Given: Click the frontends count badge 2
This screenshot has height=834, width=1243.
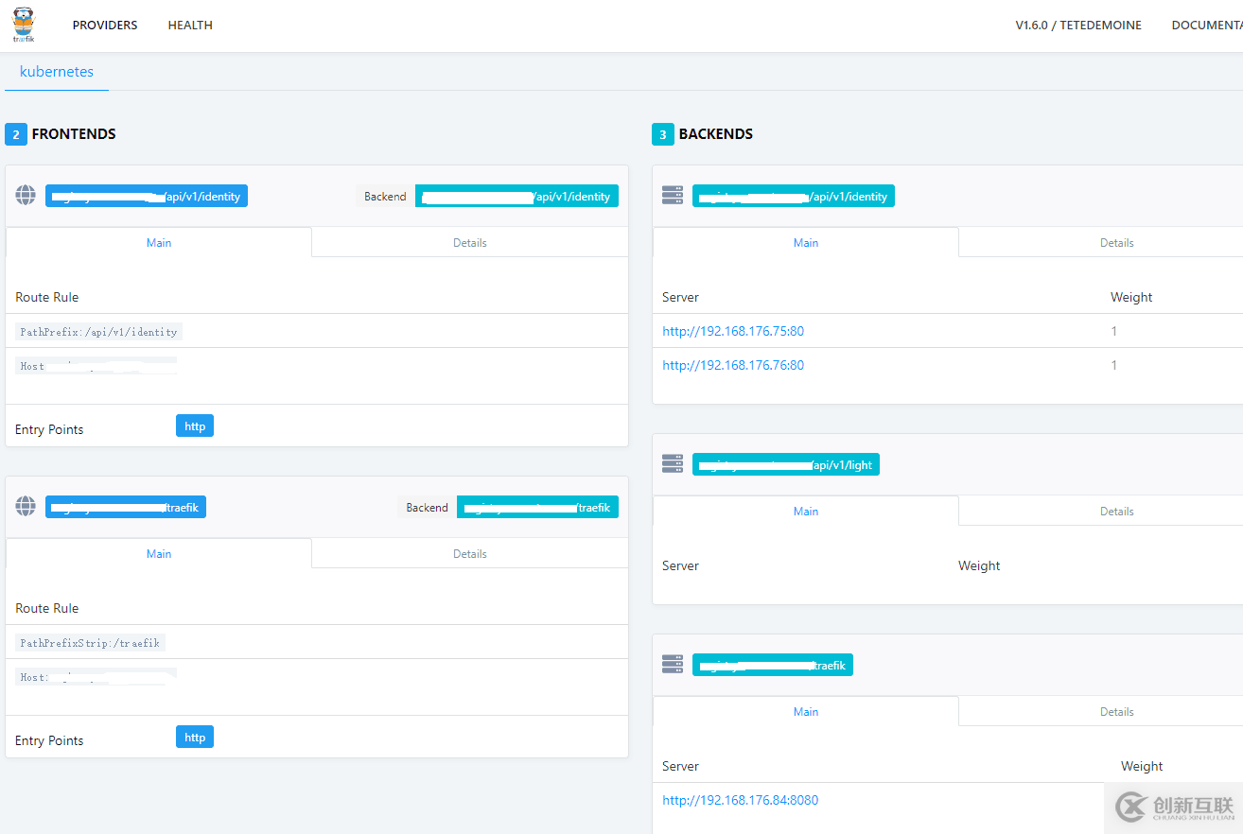Looking at the screenshot, I should point(16,134).
